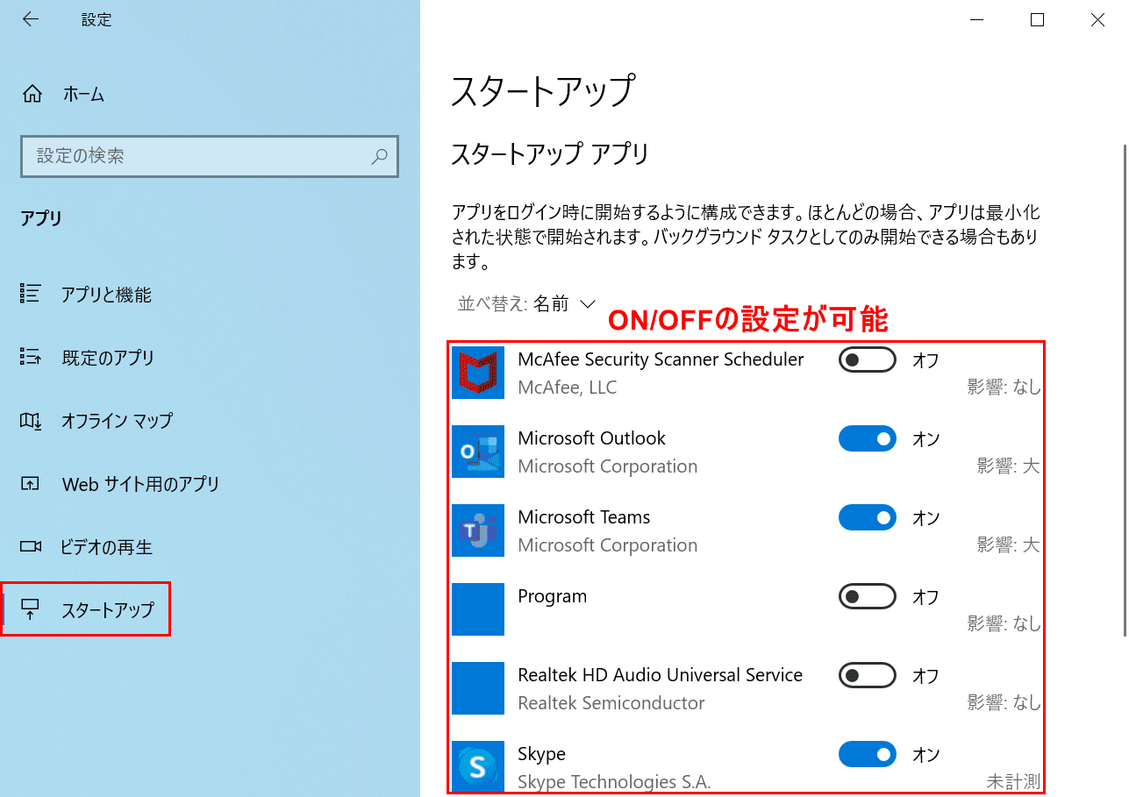
Task: Click the vertical scrollbar on the right
Action: [x=1125, y=390]
